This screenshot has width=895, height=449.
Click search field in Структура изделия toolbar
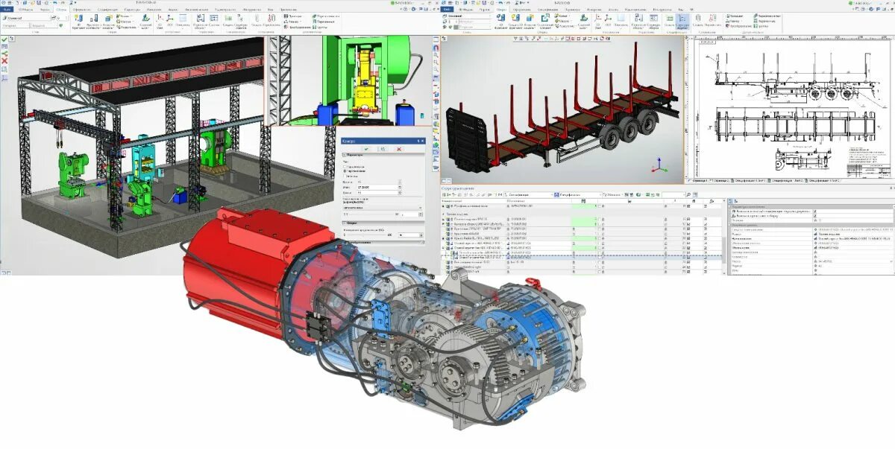click(672, 194)
